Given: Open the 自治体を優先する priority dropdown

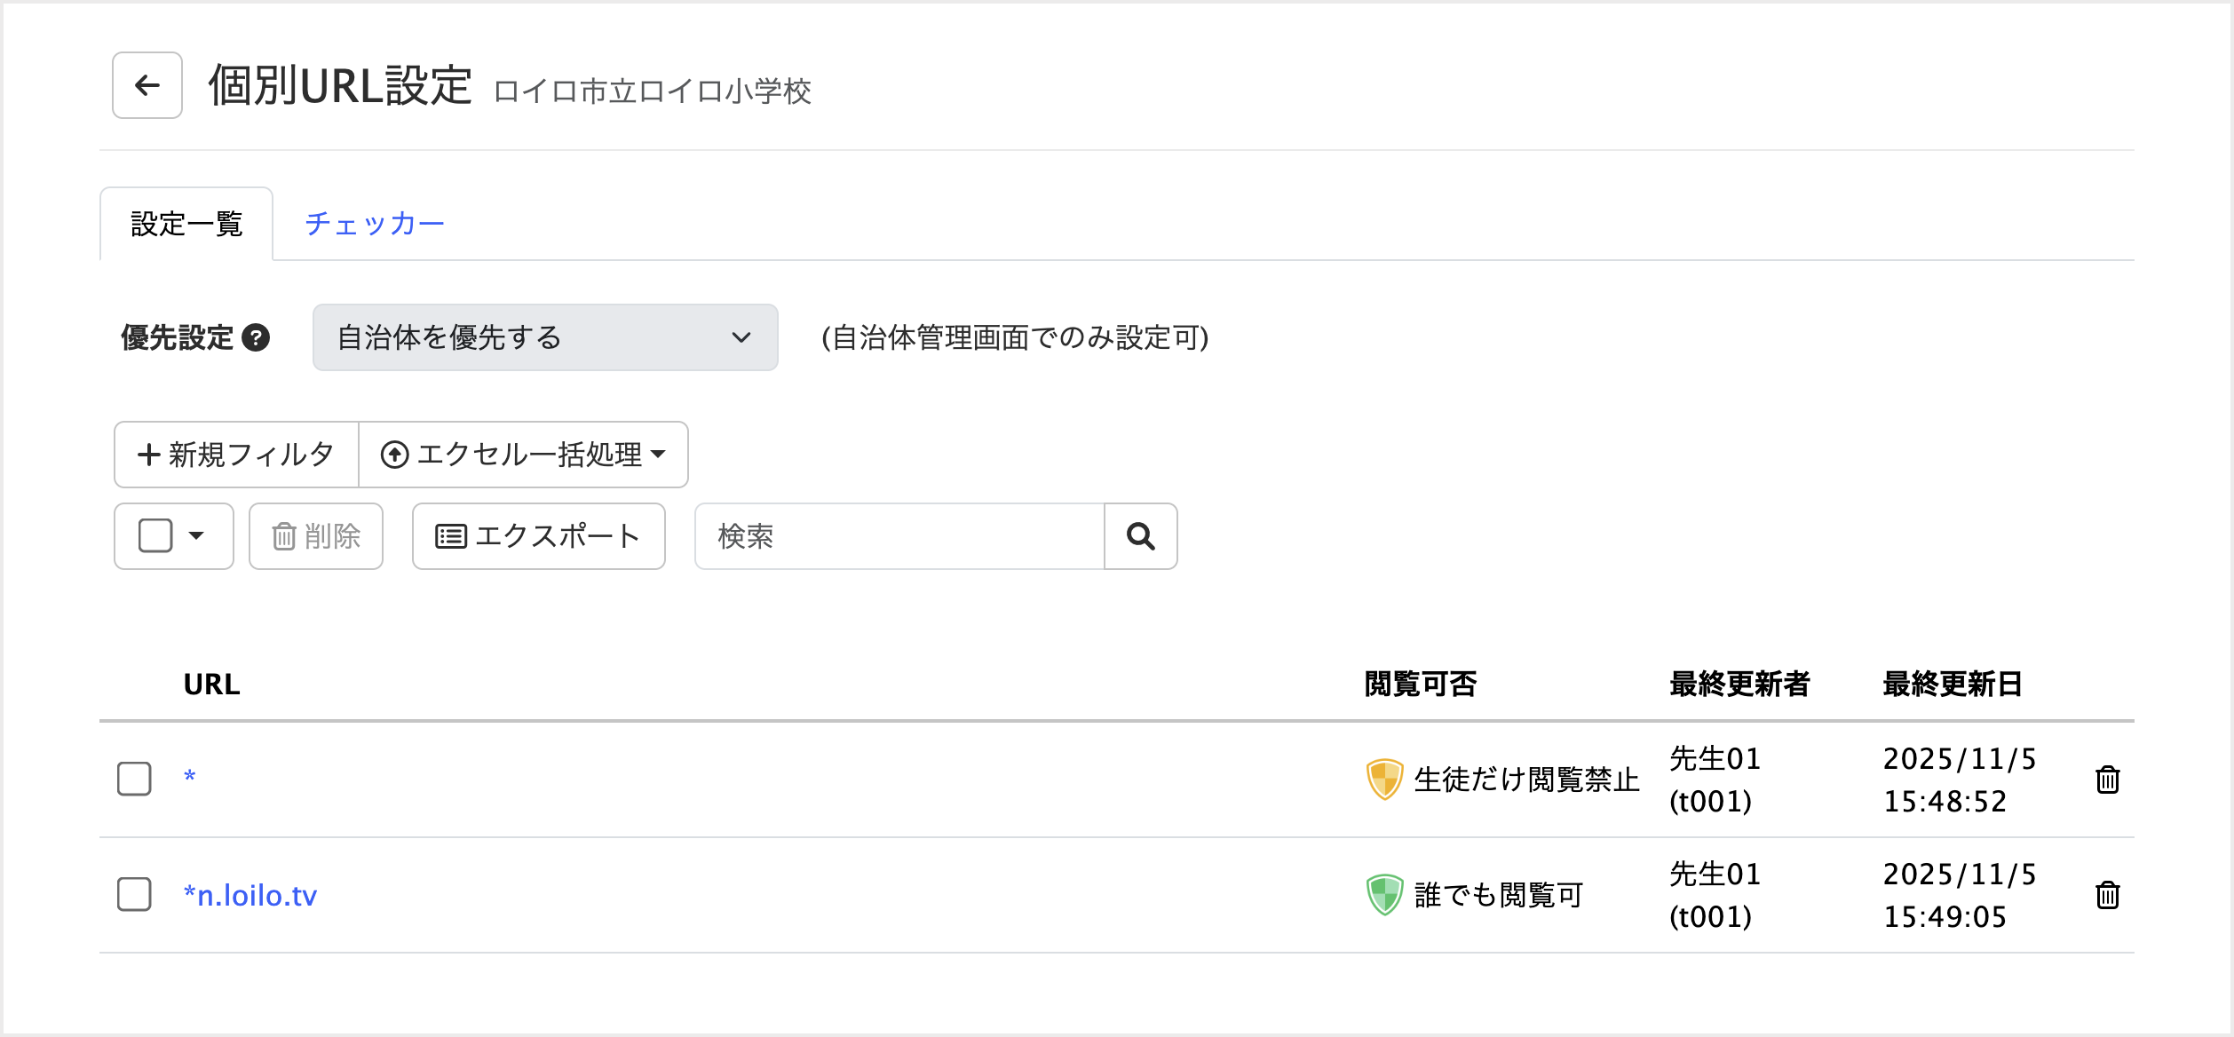Looking at the screenshot, I should pos(545,337).
